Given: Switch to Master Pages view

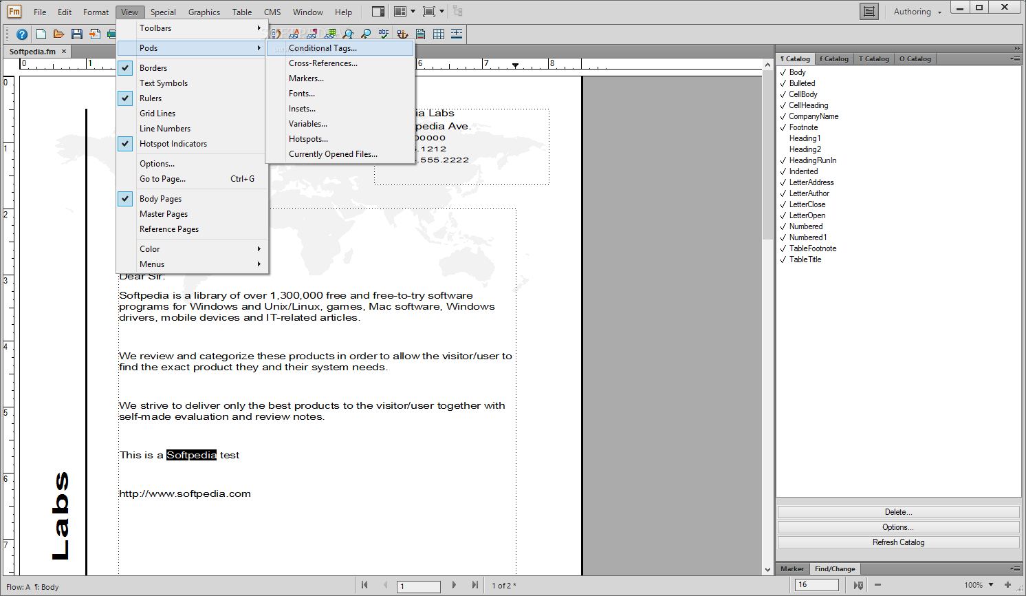Looking at the screenshot, I should [x=192, y=214].
